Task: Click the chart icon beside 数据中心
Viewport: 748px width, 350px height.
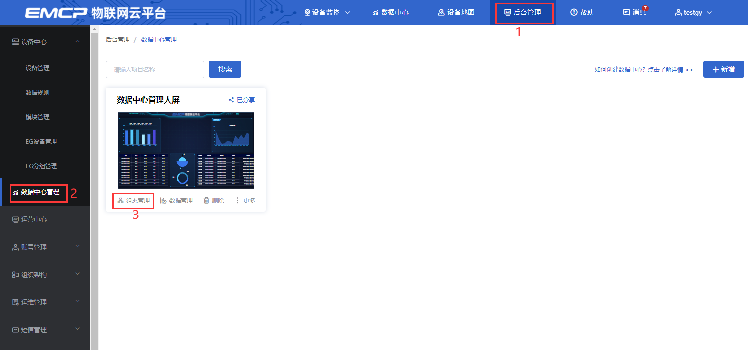Action: pyautogui.click(x=376, y=13)
